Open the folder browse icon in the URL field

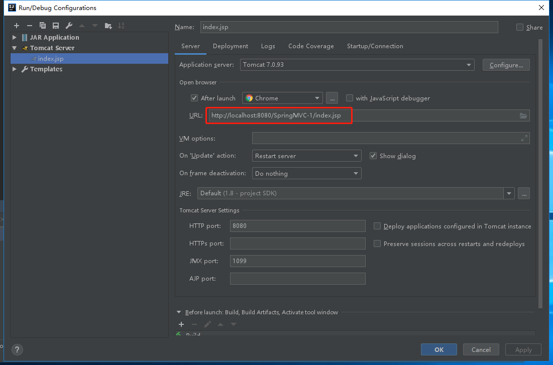[x=523, y=115]
